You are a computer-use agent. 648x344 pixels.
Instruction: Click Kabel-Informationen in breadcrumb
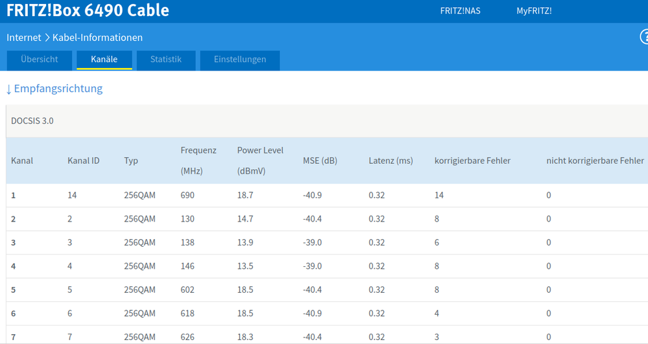click(x=97, y=38)
